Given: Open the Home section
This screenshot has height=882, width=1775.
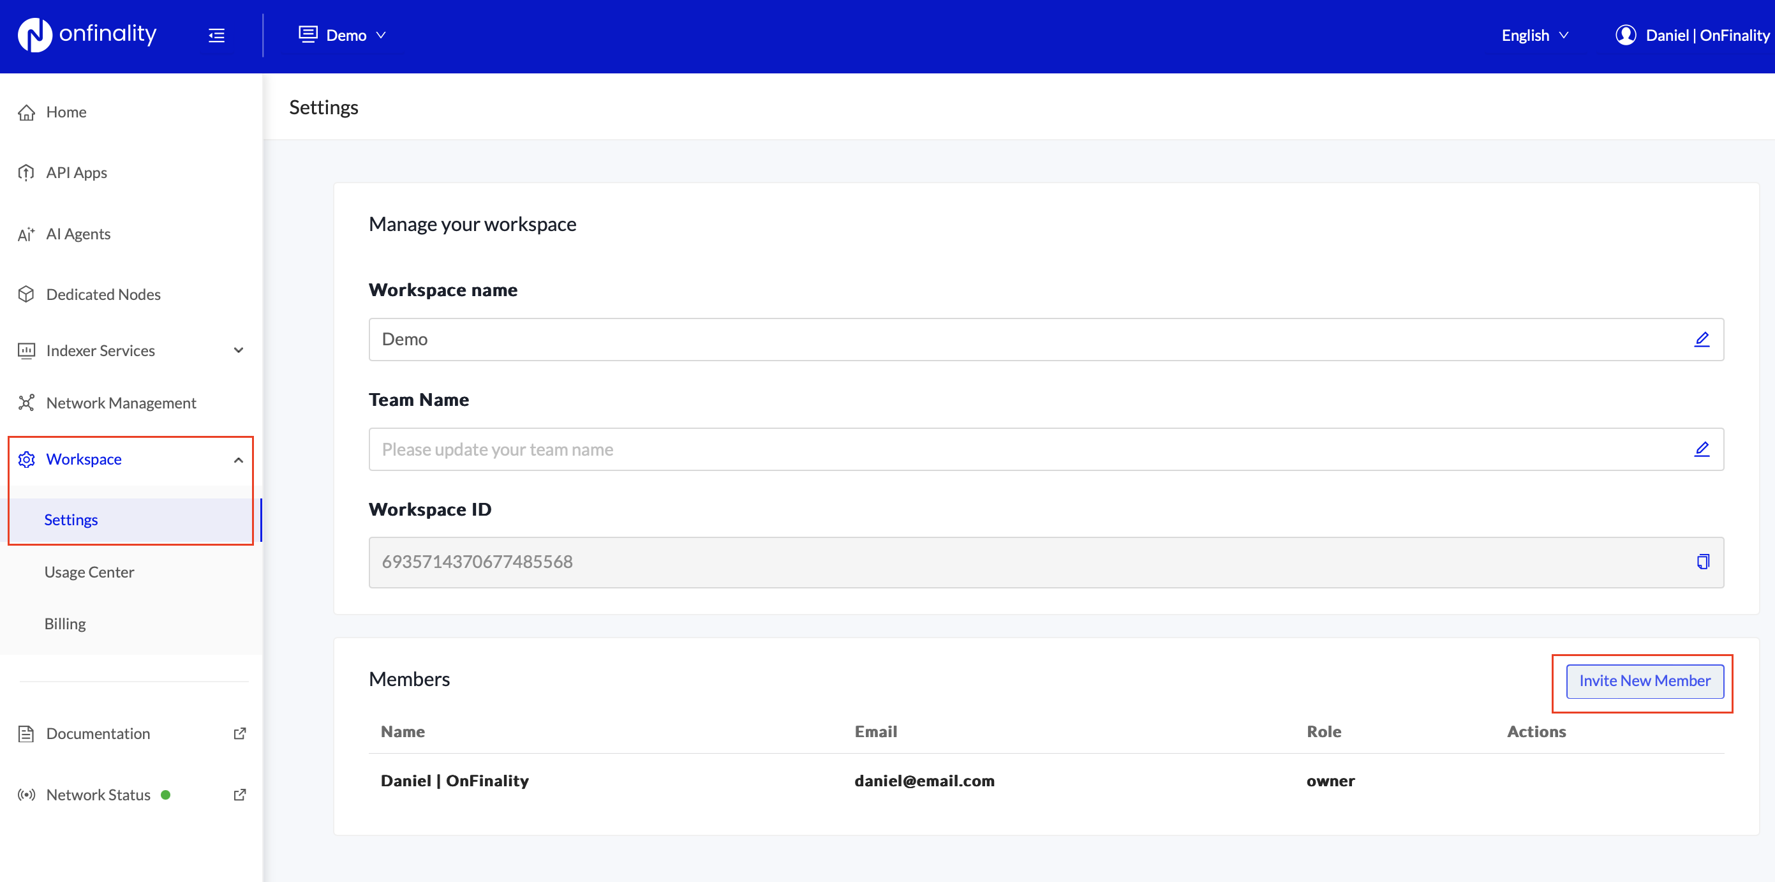Looking at the screenshot, I should (x=66, y=112).
